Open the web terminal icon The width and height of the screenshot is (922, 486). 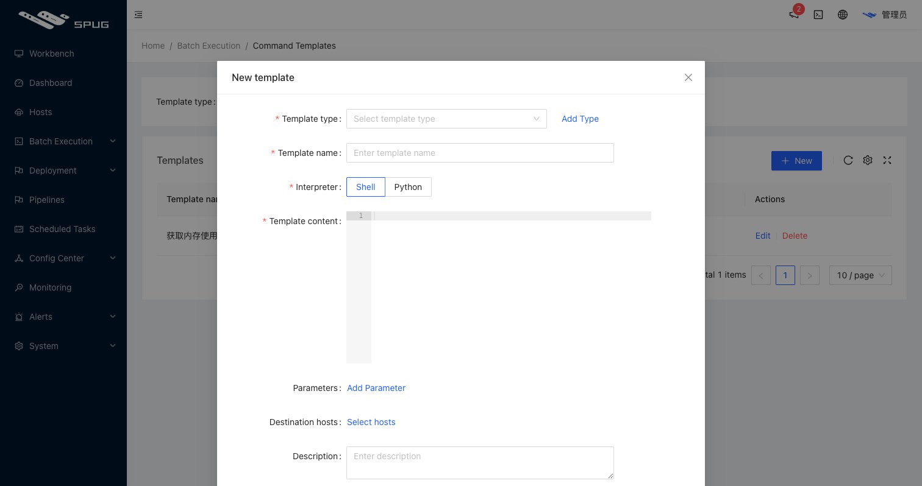[818, 15]
